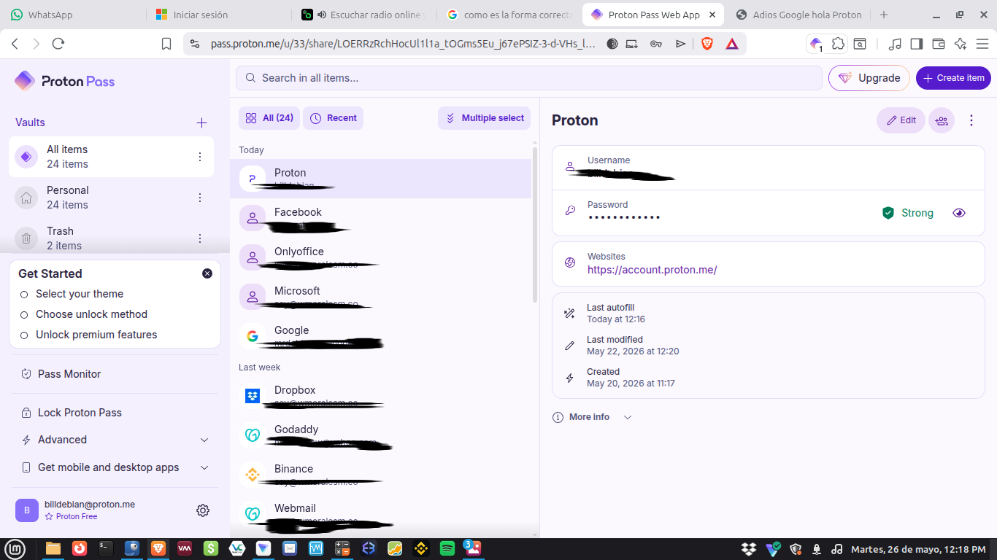Screen dimensions: 997x560
Task: Open the three-dot item actions menu
Action: tap(971, 120)
